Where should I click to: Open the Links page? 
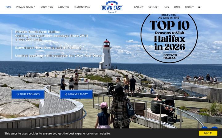[177, 7]
